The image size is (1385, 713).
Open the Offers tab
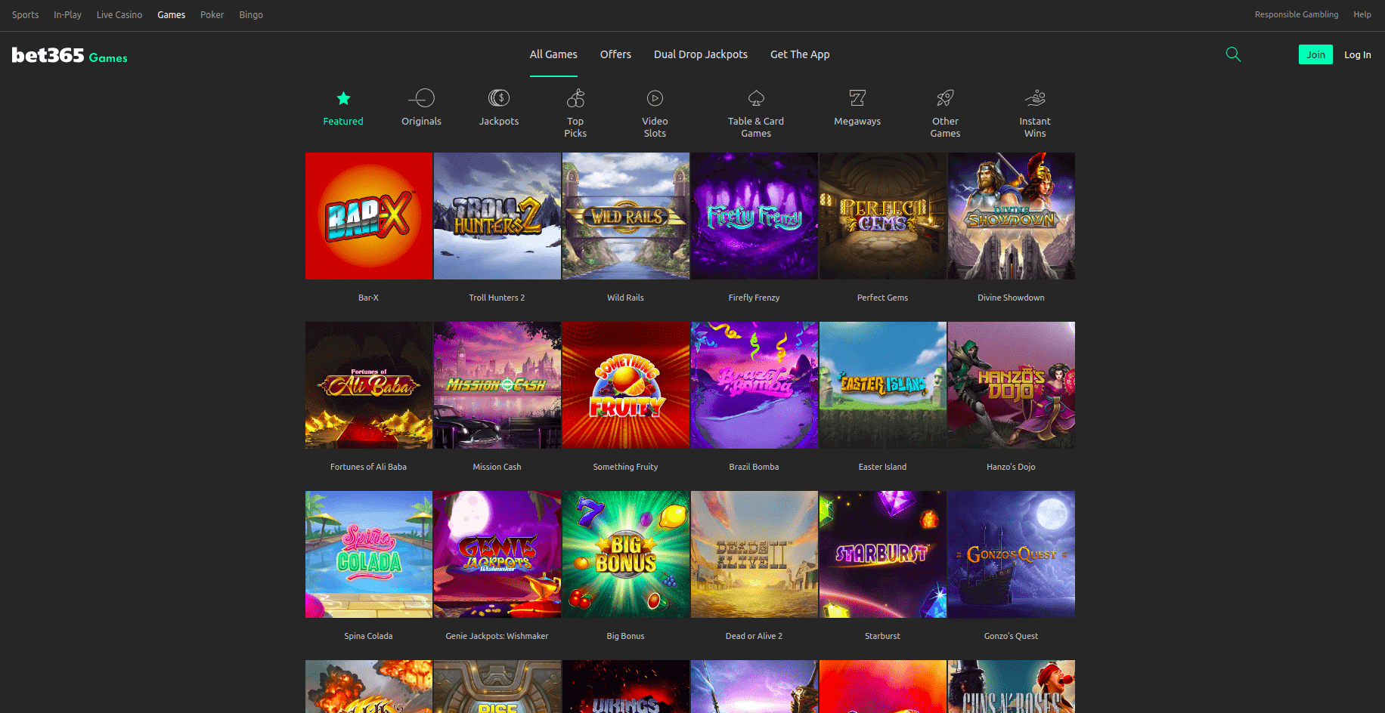coord(615,54)
